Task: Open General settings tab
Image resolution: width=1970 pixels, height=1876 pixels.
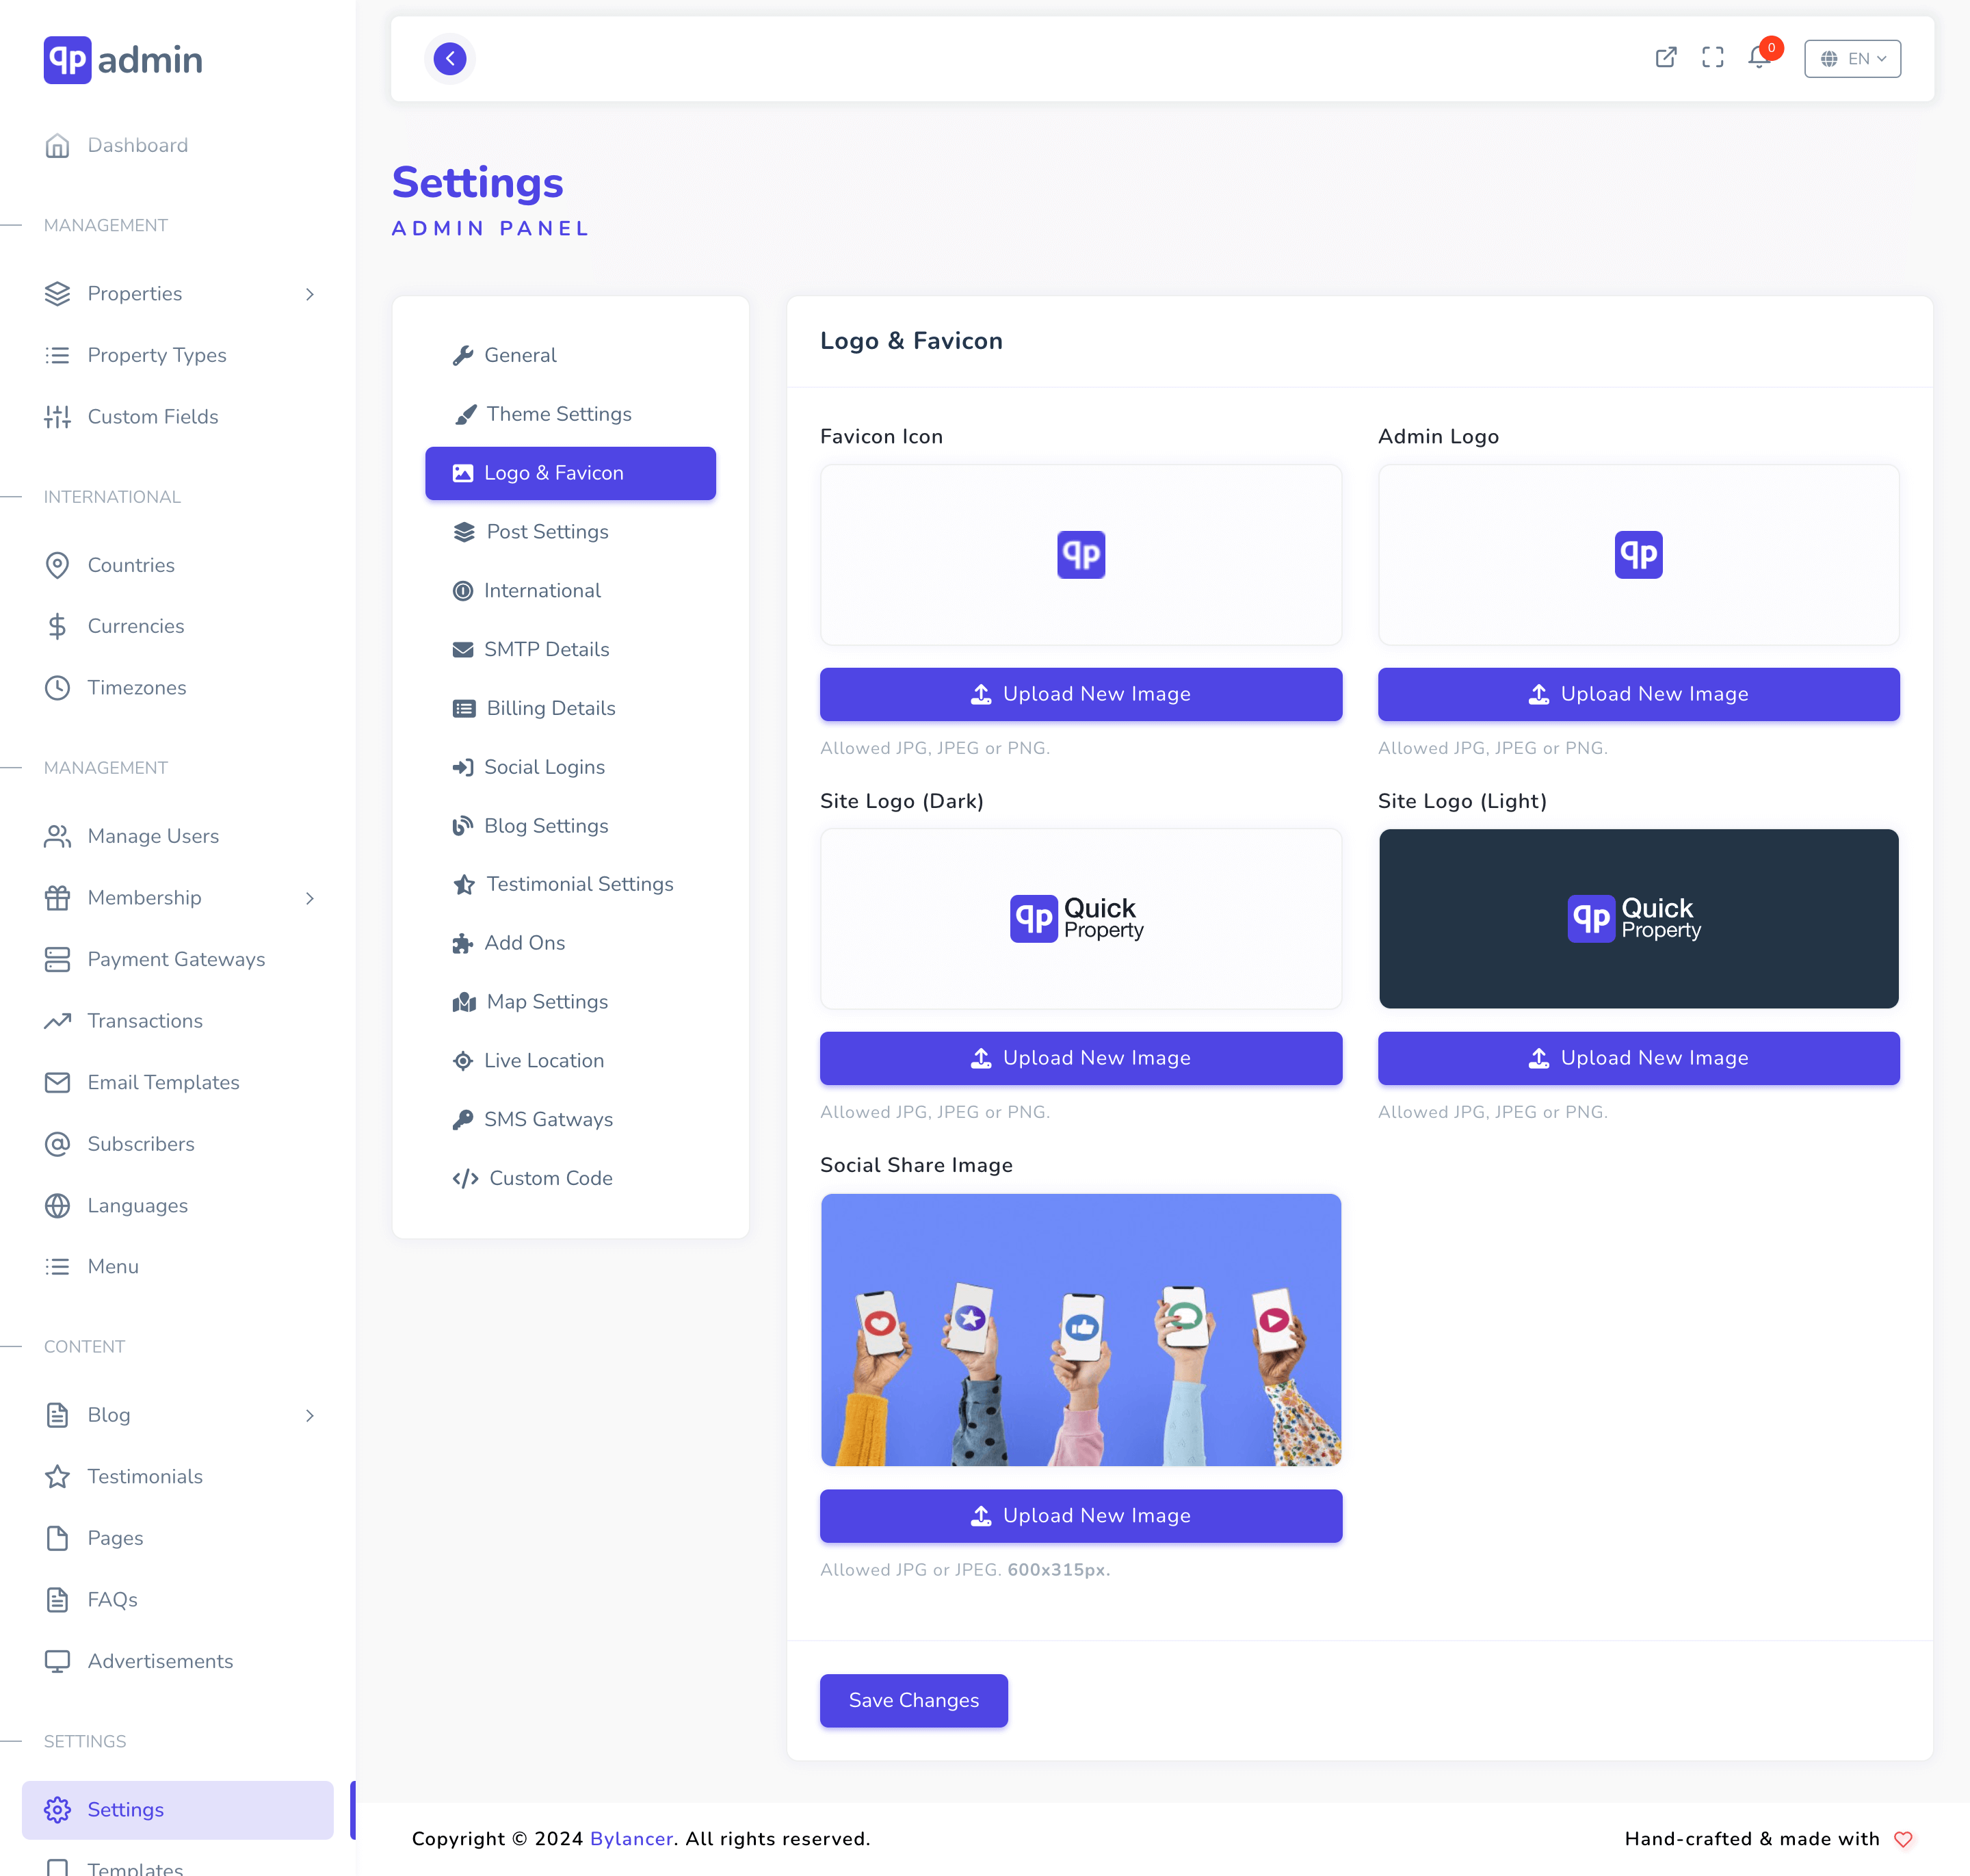Action: (x=570, y=355)
